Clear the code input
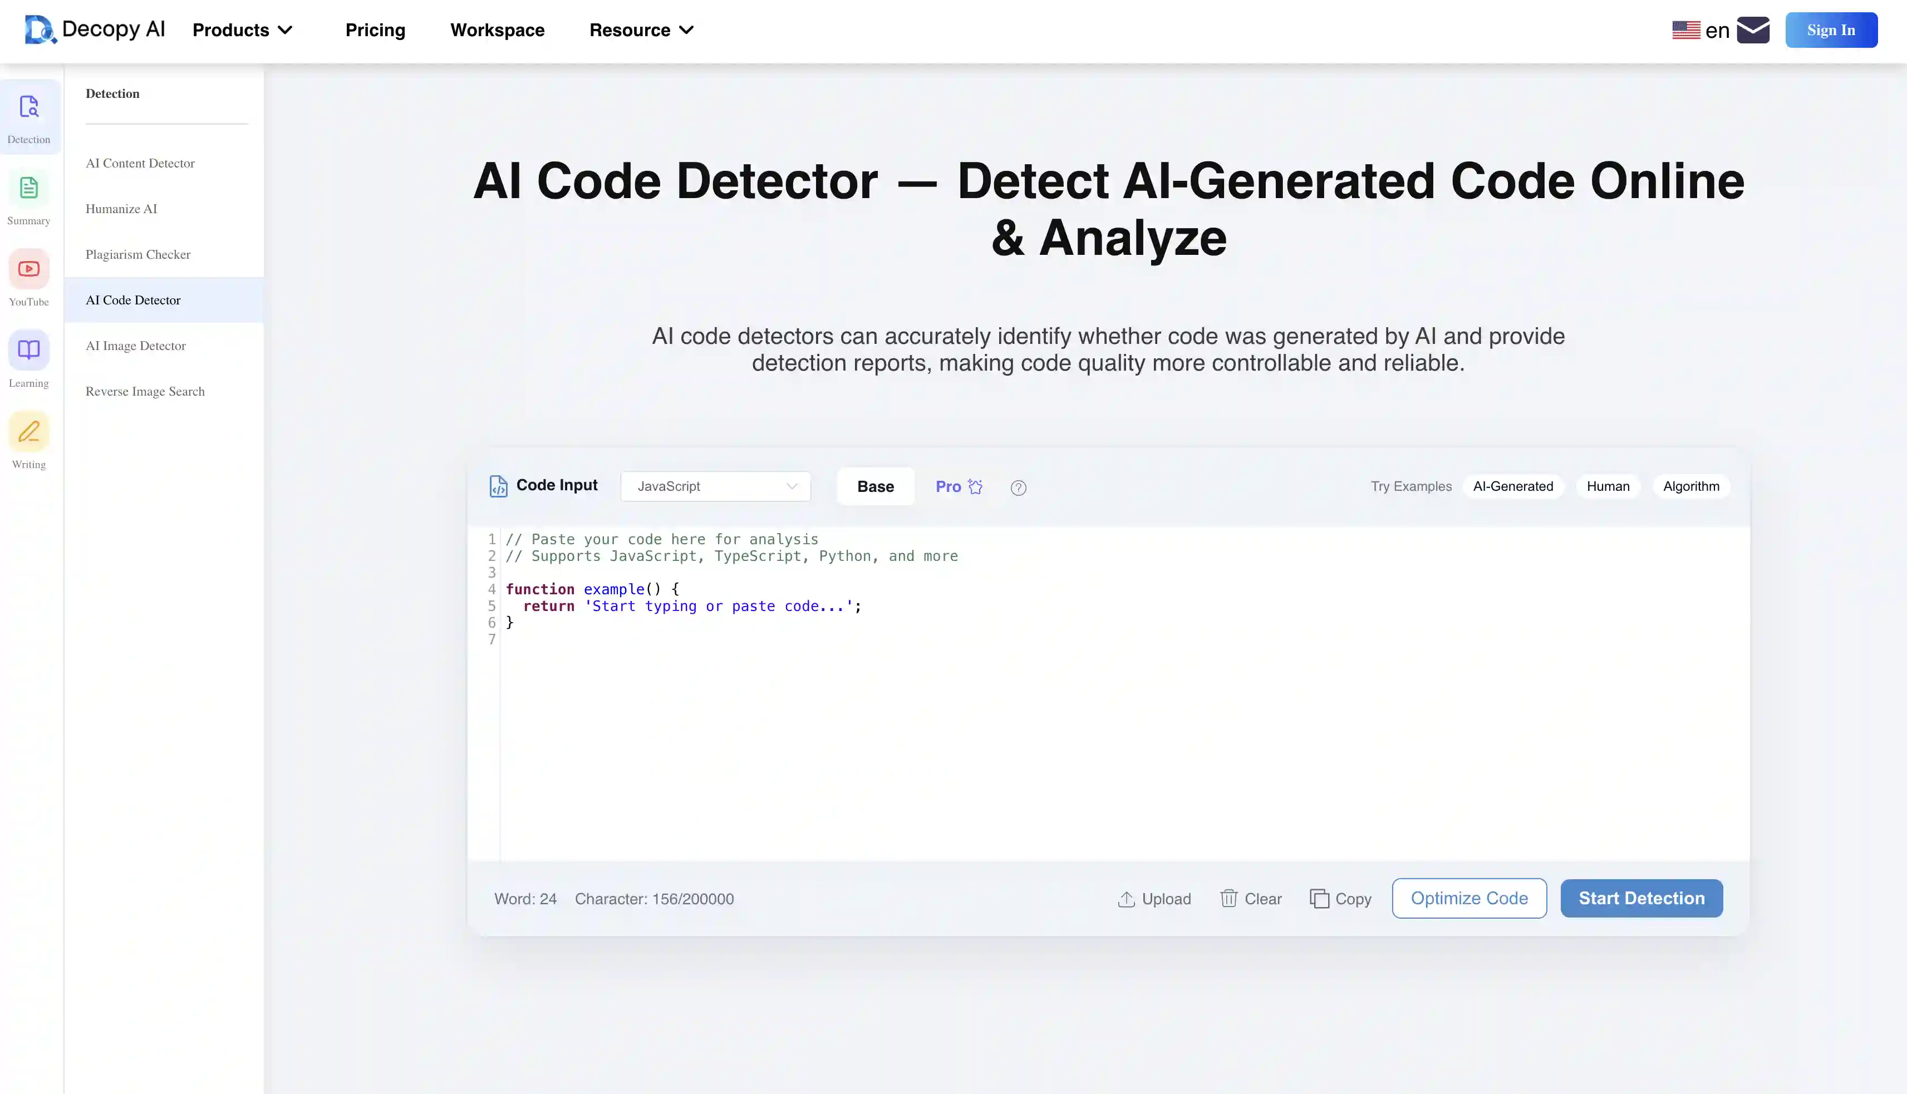This screenshot has width=1907, height=1094. (x=1250, y=898)
